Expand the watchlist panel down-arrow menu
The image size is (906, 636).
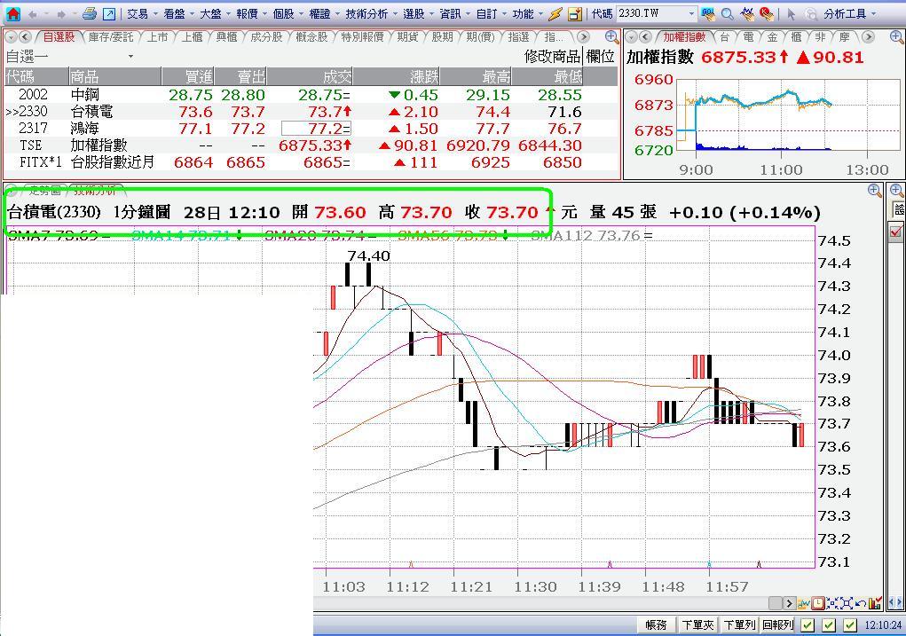point(11,37)
